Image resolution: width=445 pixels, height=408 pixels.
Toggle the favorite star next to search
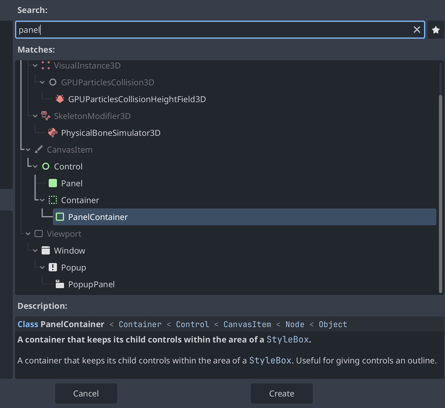(436, 30)
